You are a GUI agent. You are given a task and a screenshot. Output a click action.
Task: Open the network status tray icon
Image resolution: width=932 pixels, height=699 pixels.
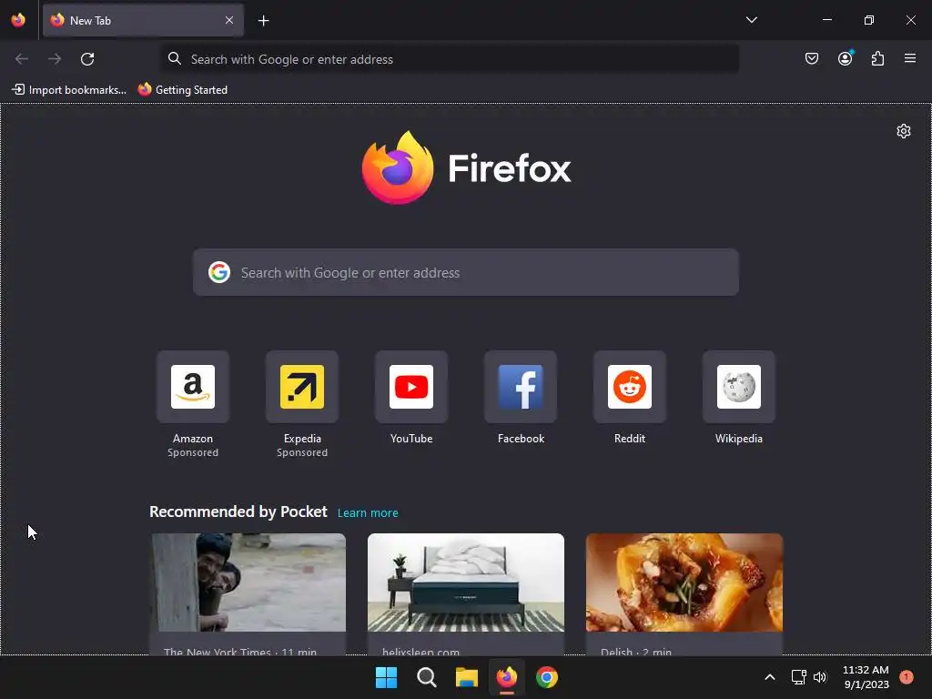coord(798,677)
